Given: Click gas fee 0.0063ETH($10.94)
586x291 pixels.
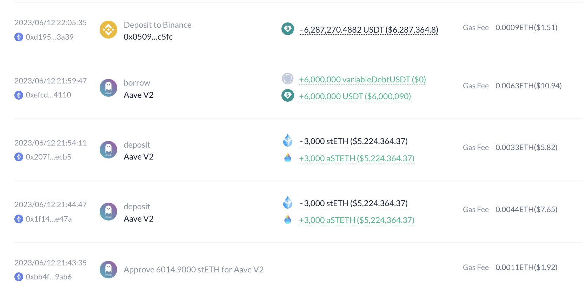Looking at the screenshot, I should click(x=528, y=86).
